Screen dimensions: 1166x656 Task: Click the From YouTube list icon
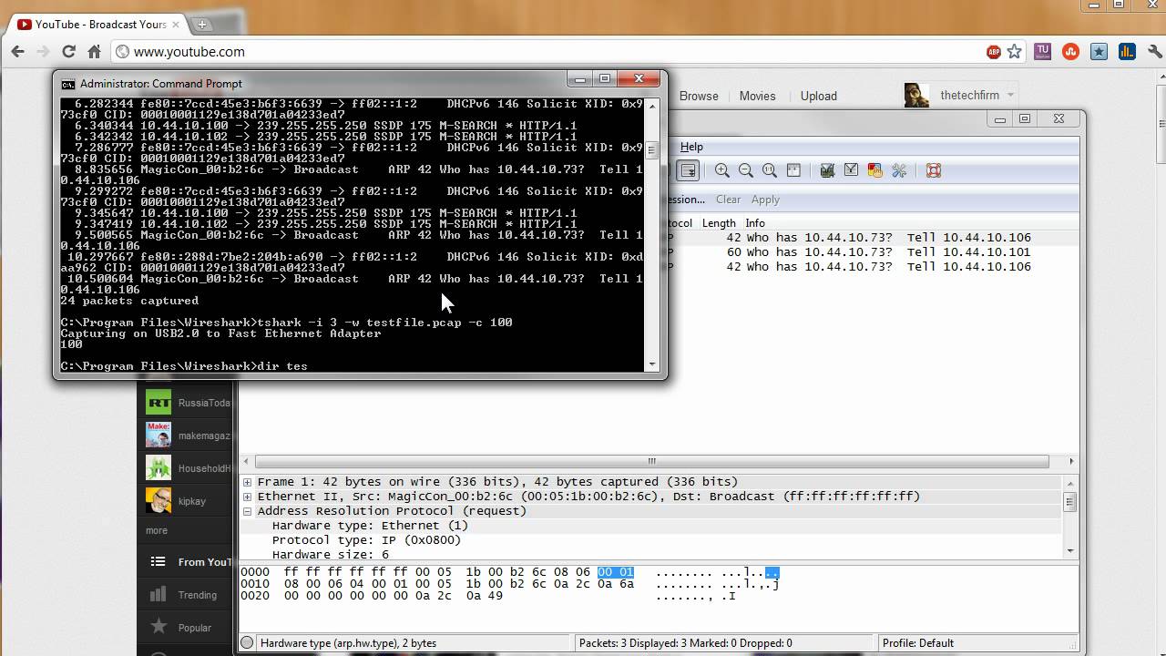coord(159,561)
